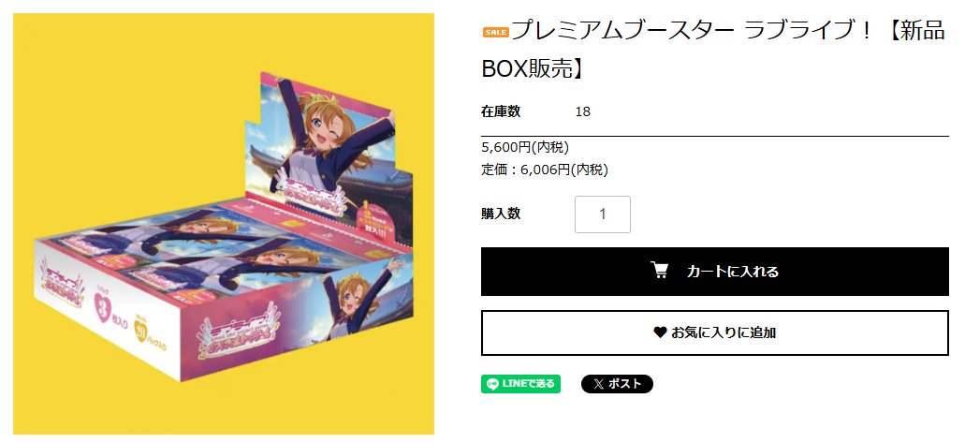Click the 在庫数 stock label
The image size is (965, 443).
click(501, 111)
